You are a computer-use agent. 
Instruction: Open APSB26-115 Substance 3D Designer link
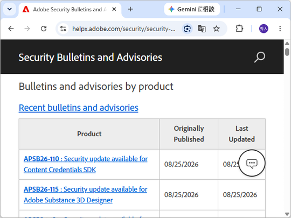click(85, 195)
